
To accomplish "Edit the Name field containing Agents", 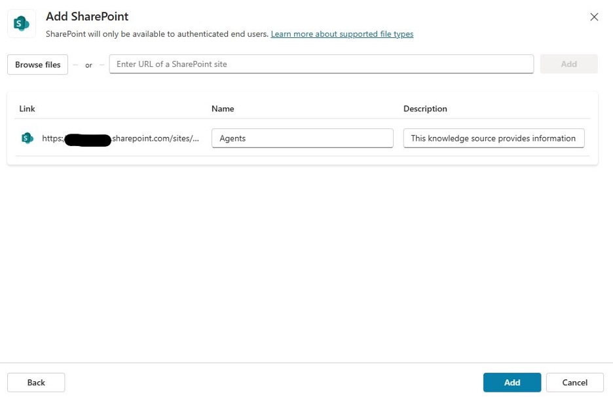I will (x=302, y=138).
